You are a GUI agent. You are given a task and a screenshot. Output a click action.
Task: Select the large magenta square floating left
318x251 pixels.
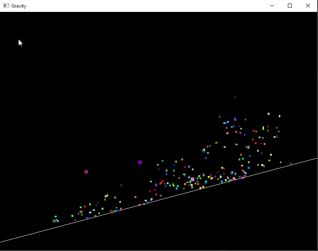pyautogui.click(x=86, y=172)
